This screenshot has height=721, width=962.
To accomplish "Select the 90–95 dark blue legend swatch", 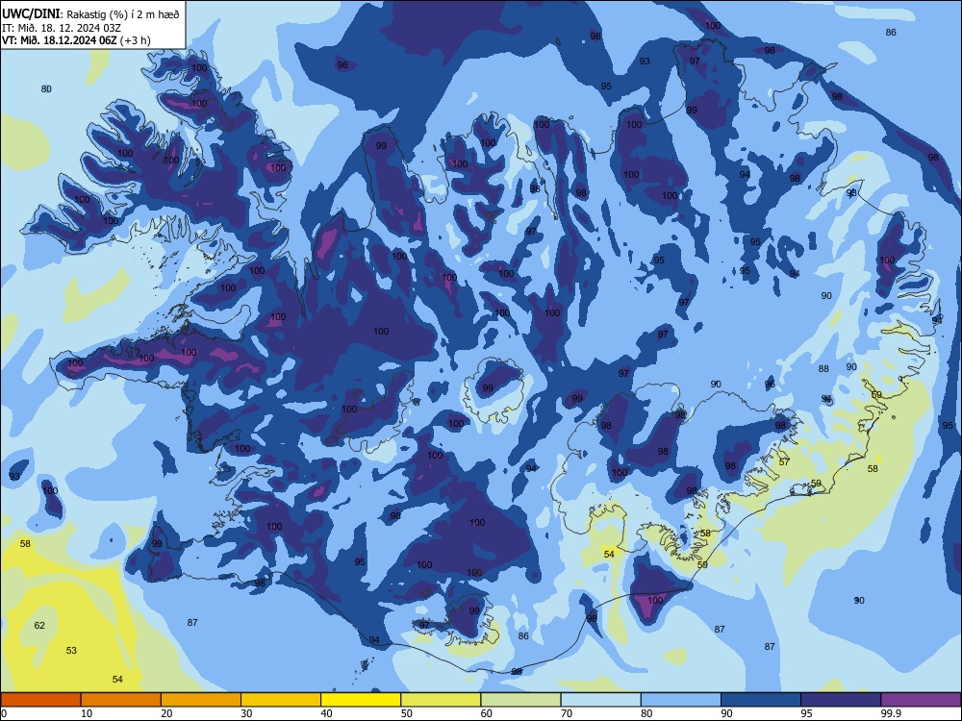I will pos(761,700).
